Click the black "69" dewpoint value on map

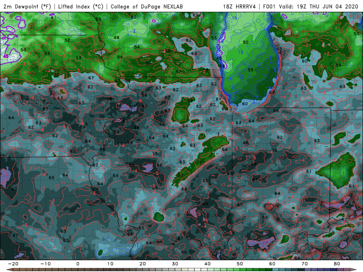pos(205,204)
